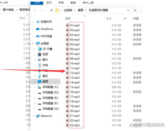
Task: Click the 音乐 note icon
Action: click(40, 76)
